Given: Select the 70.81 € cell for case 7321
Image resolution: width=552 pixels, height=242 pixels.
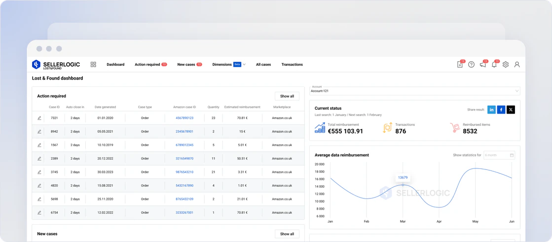Looking at the screenshot, I should click(242, 118).
